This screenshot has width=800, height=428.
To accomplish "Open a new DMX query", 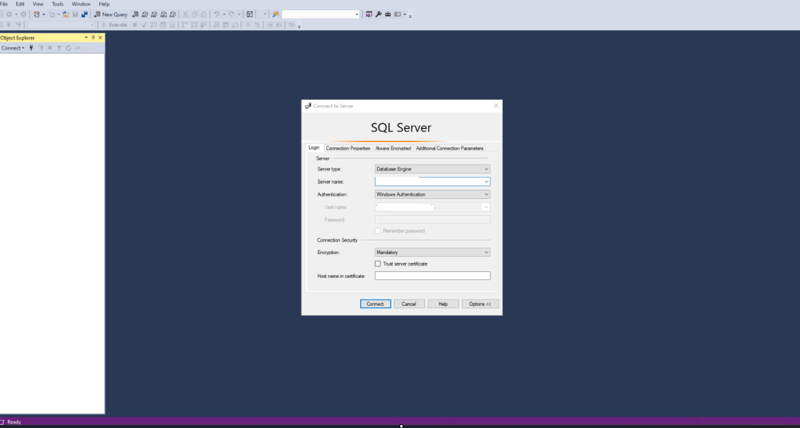I will (154, 14).
